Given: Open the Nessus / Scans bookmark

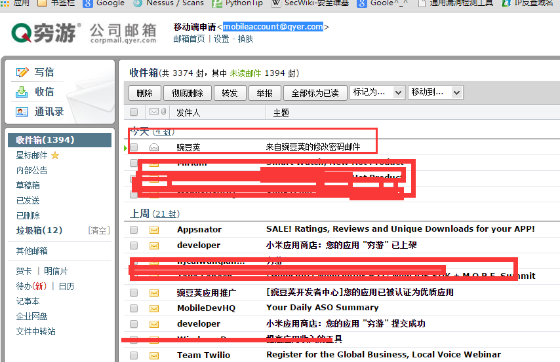Looking at the screenshot, I should [169, 3].
